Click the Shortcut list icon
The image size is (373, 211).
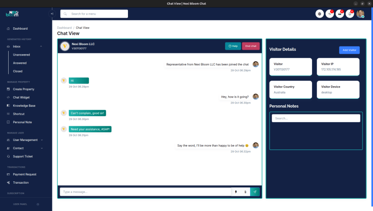point(8,114)
